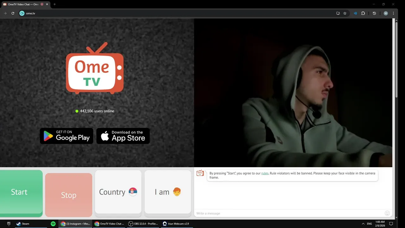This screenshot has width=405, height=228.
Task: Click the small OmeTV avatar beside chat message
Action: point(200,173)
